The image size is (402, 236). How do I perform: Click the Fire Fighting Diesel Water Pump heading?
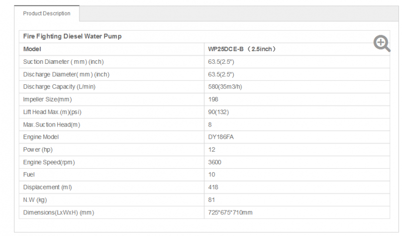[72, 36]
